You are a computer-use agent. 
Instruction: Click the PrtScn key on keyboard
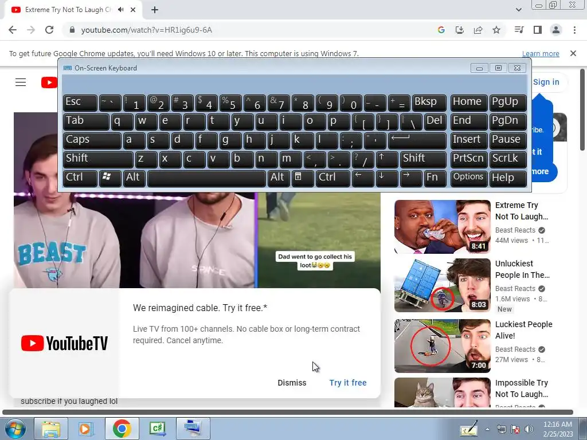(x=469, y=159)
